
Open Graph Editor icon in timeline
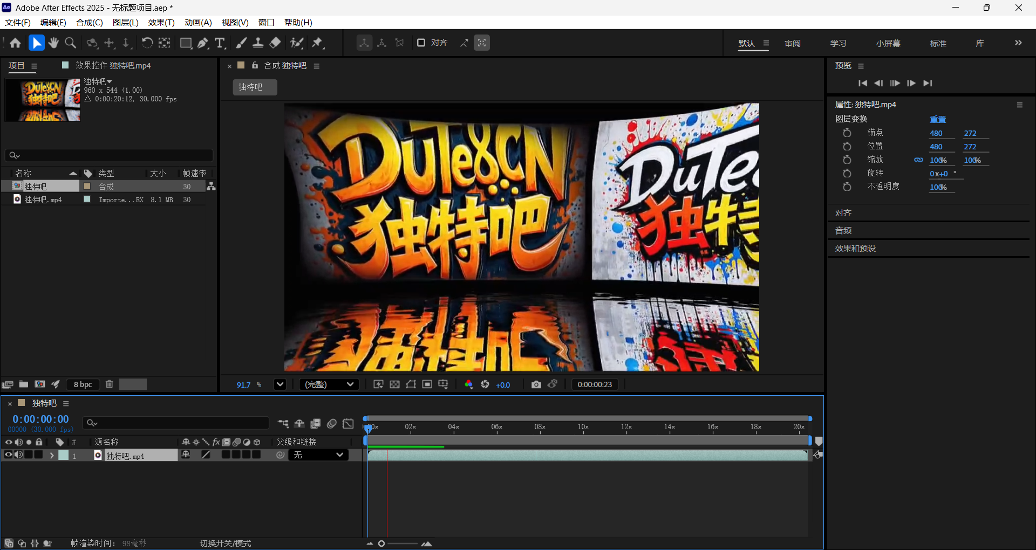coord(349,424)
